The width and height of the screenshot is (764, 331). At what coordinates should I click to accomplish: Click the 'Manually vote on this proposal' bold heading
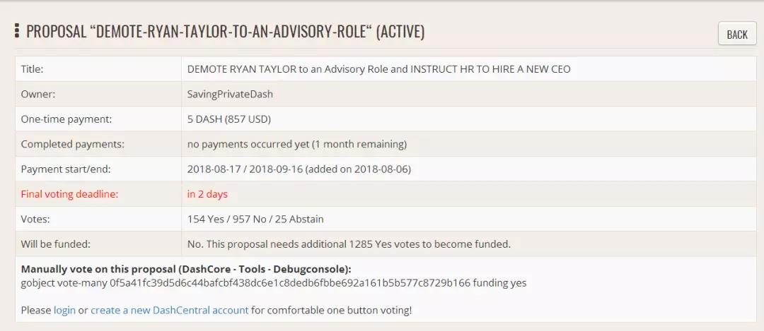[x=185, y=269]
